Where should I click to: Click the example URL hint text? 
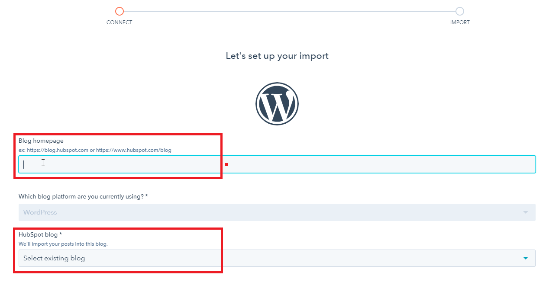[95, 150]
